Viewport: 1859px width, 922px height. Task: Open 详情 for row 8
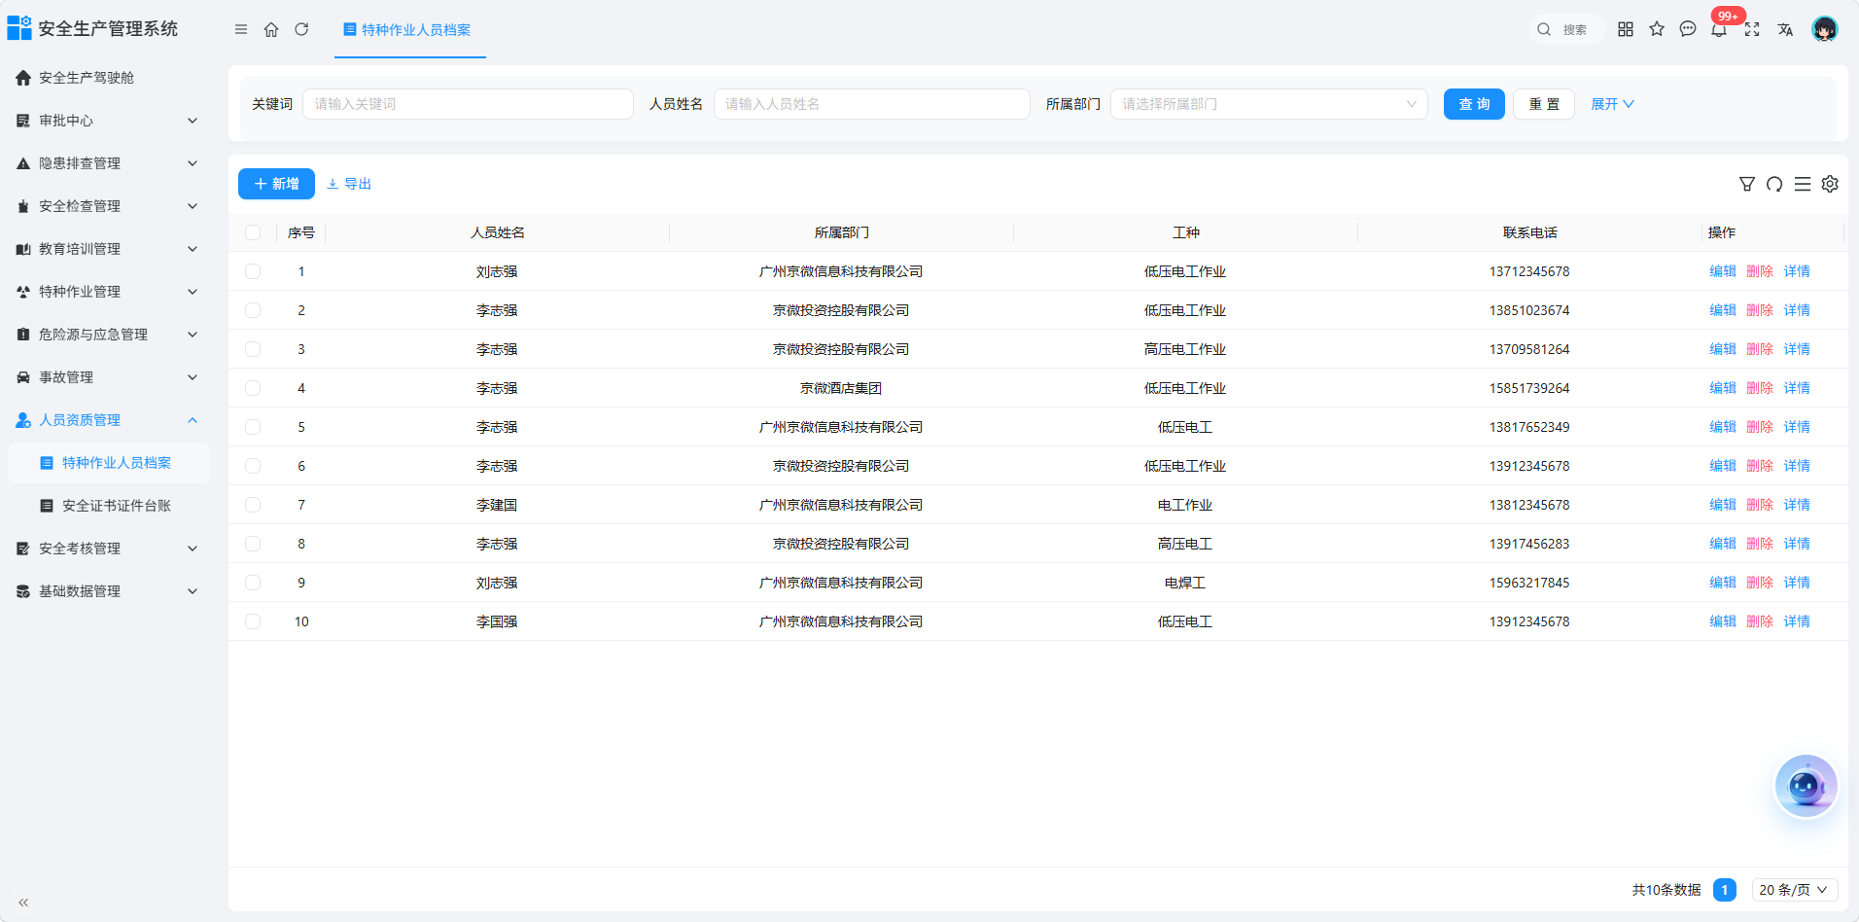[1797, 544]
